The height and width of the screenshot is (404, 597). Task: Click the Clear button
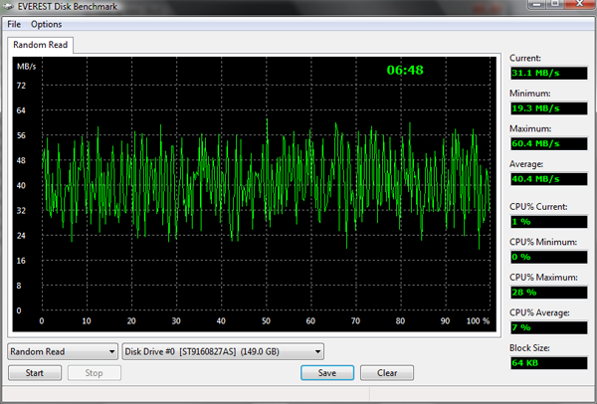click(x=387, y=373)
